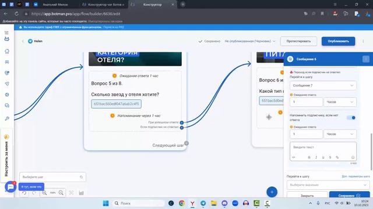Apply strikethrough in reminder text editor

point(330,157)
